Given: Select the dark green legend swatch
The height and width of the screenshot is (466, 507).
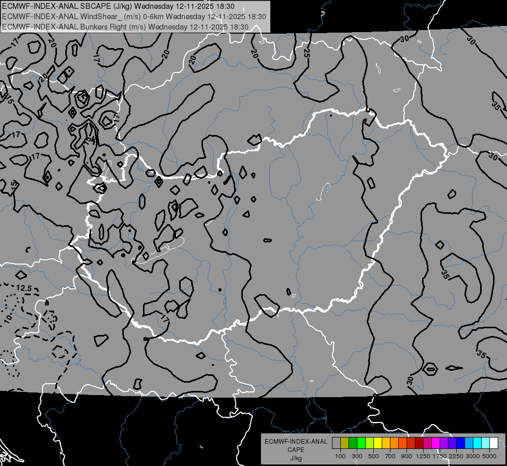Looking at the screenshot, I should coord(353,443).
